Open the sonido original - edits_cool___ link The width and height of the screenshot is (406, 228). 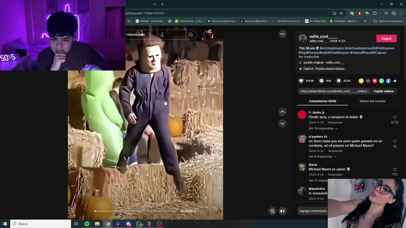(324, 63)
